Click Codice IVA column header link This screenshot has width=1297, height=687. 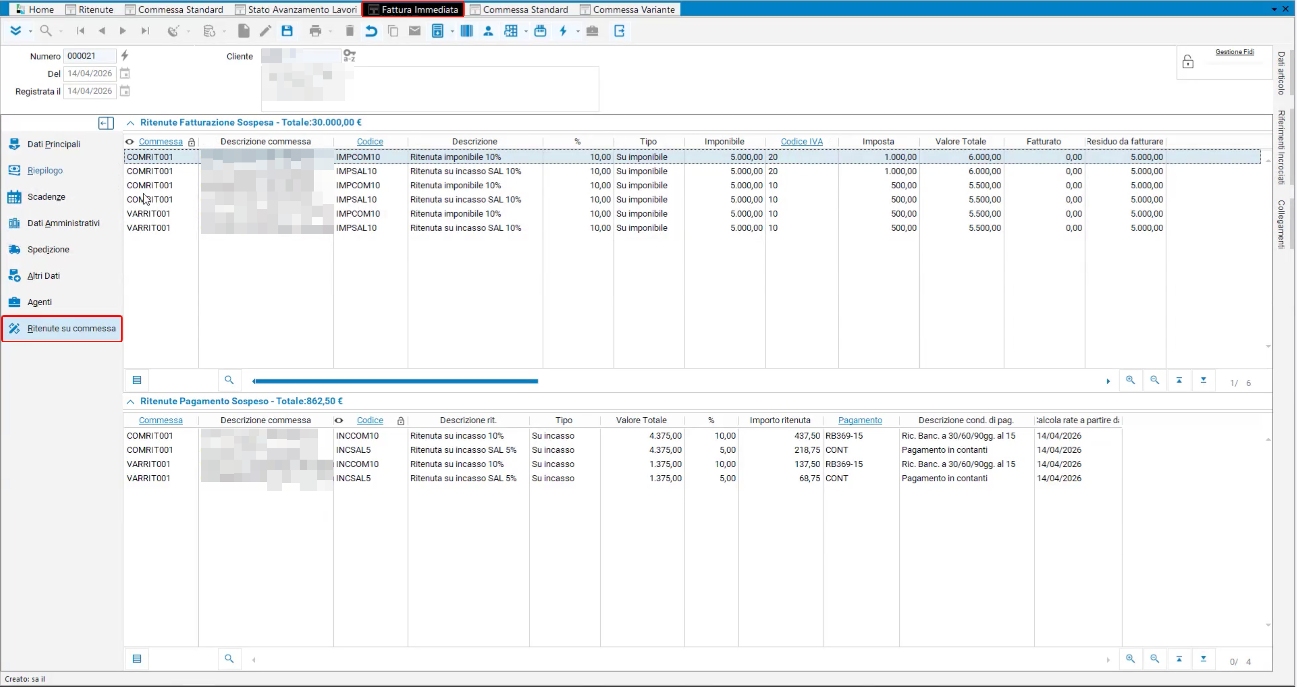(x=802, y=142)
